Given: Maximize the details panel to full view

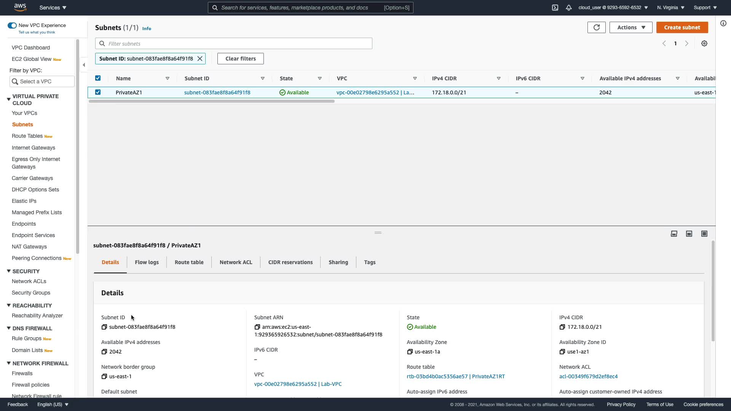Looking at the screenshot, I should 704,234.
